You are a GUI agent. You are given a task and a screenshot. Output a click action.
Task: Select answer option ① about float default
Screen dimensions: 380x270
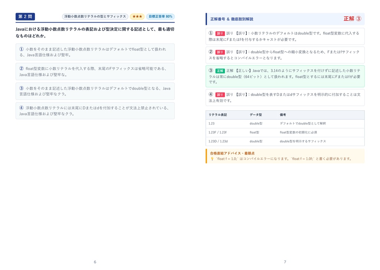pos(95,52)
